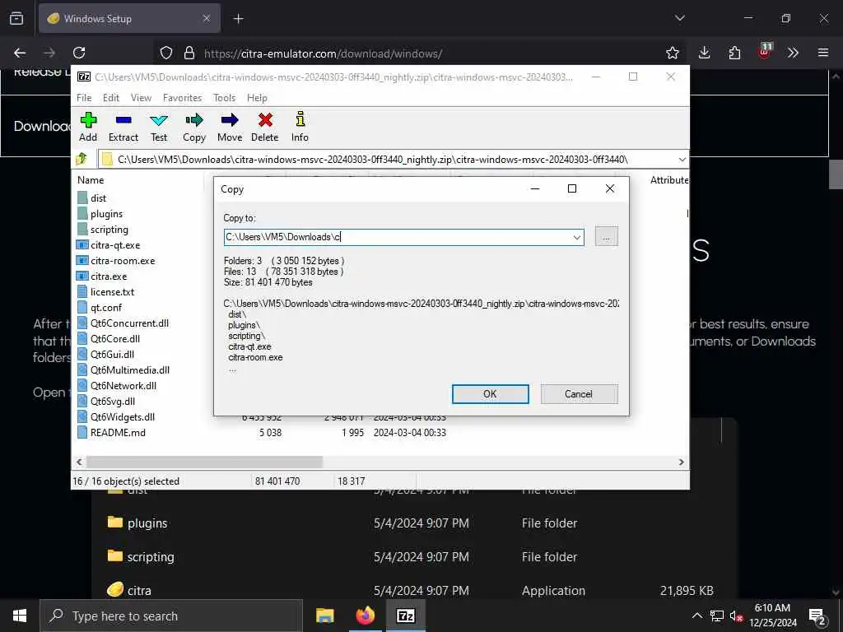Image resolution: width=843 pixels, height=632 pixels.
Task: Open the Help menu in 7-Zip
Action: coord(257,98)
